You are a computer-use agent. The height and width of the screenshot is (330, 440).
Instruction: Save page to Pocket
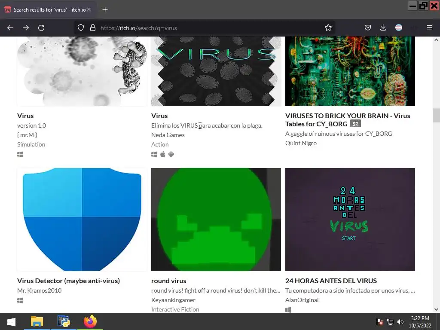(x=368, y=28)
